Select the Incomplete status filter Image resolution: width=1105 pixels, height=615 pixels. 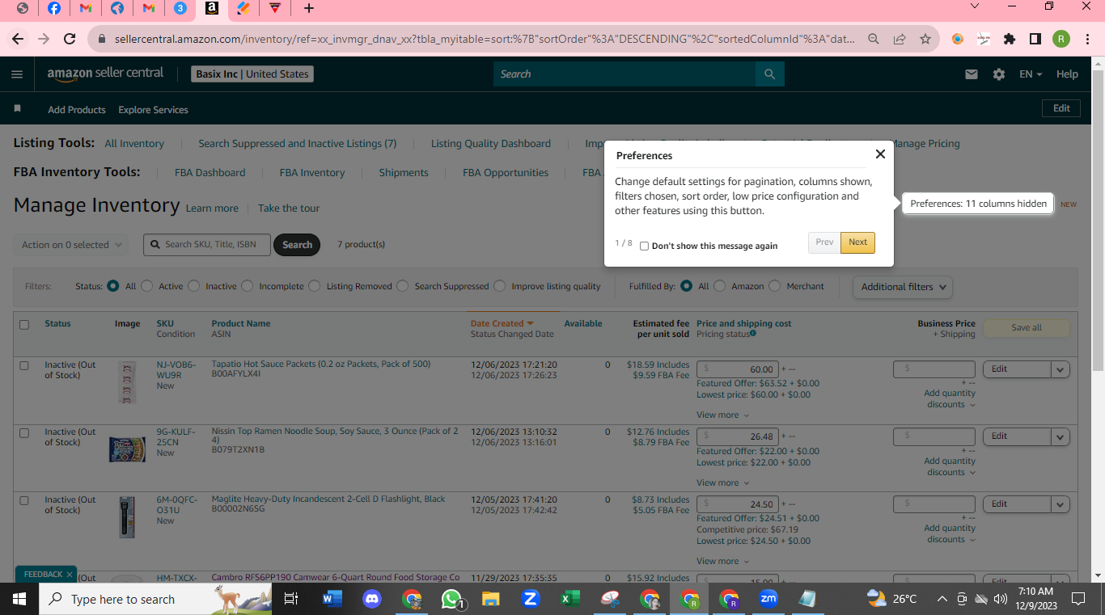pos(248,286)
